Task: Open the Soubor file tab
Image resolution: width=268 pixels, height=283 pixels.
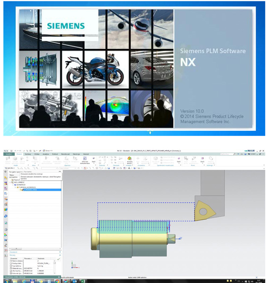Action: tap(9, 154)
